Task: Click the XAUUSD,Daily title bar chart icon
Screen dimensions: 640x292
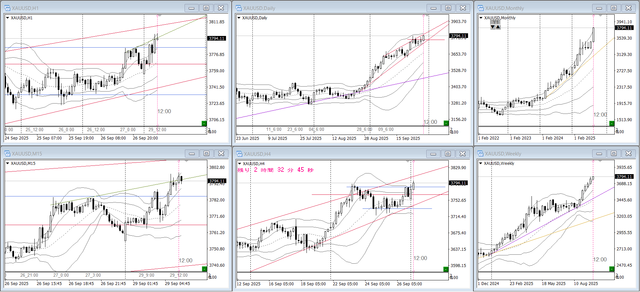Action: tap(239, 8)
